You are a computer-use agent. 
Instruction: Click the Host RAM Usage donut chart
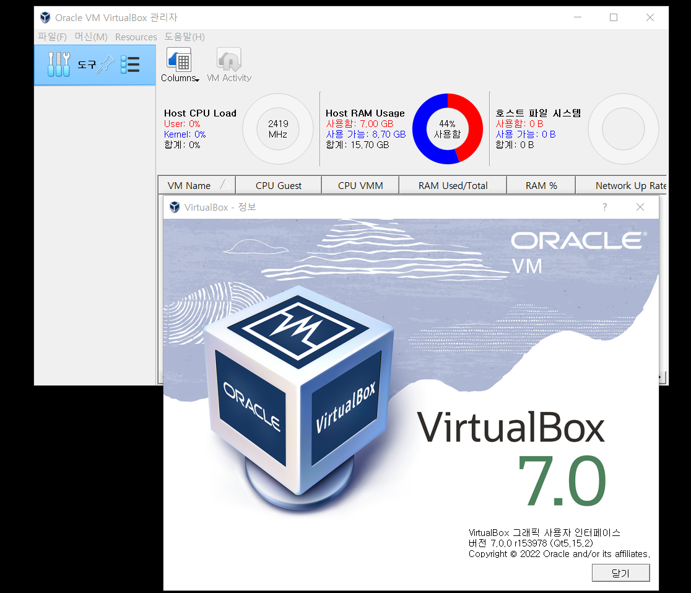coord(447,128)
